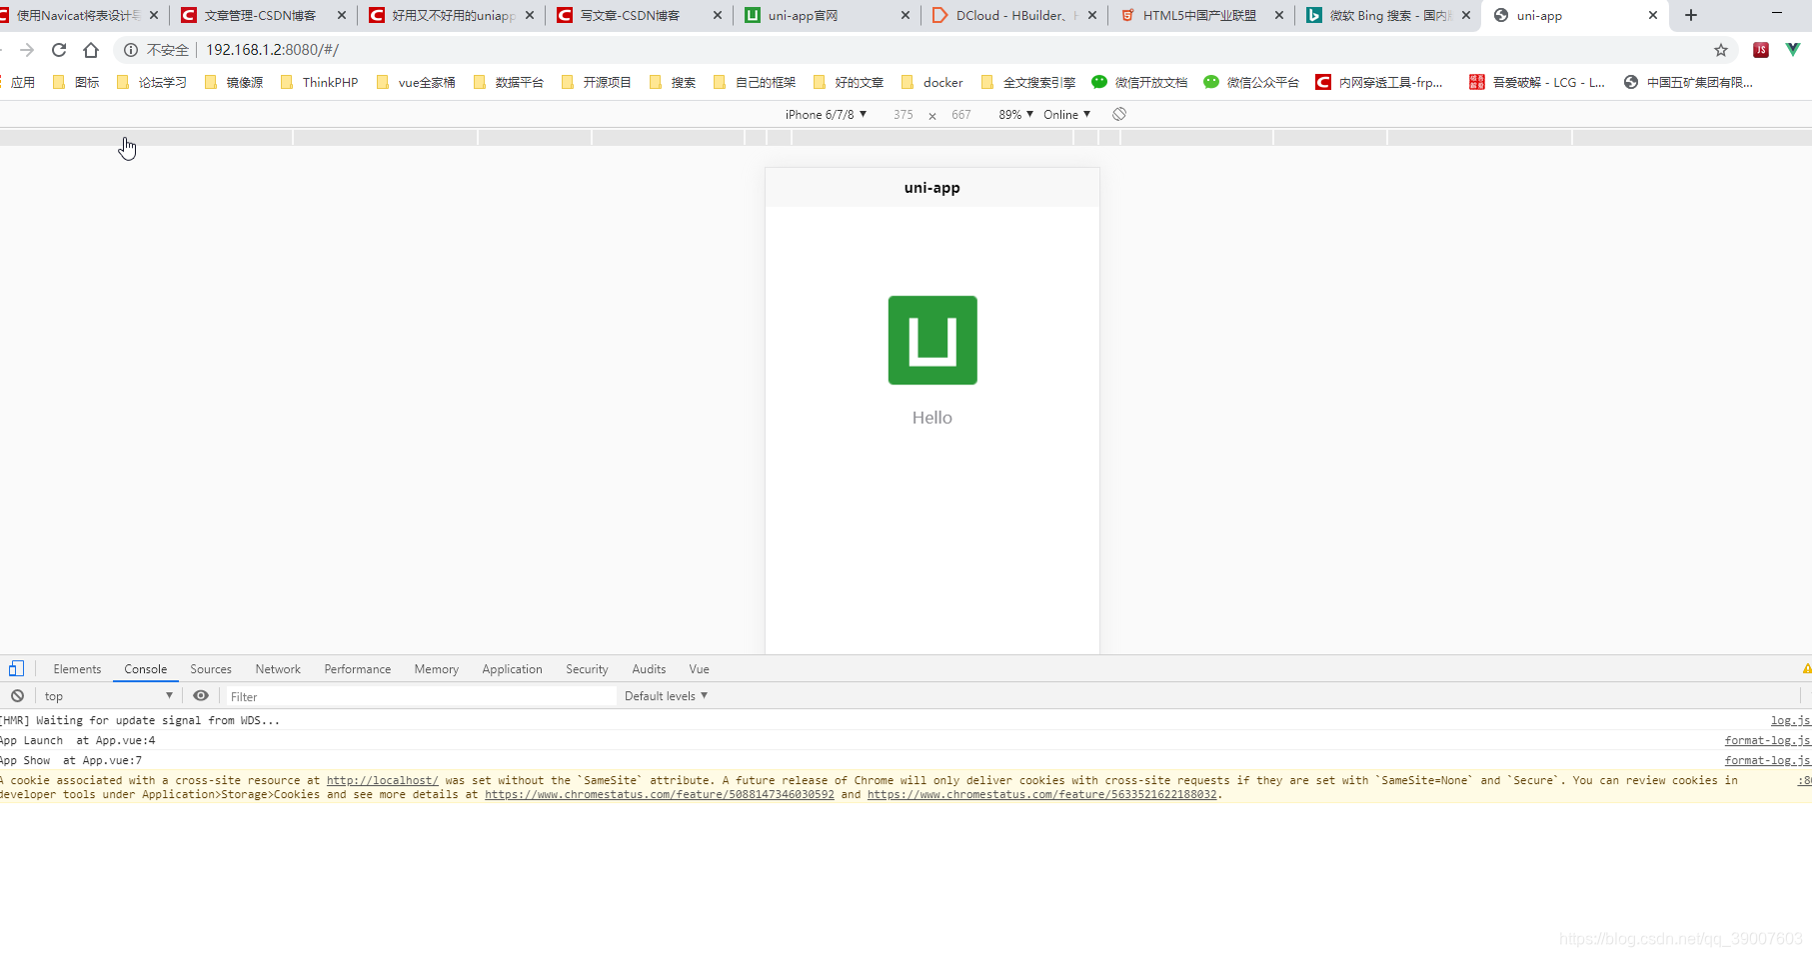Toggle the device toolbar icon in DevTools

click(16, 669)
